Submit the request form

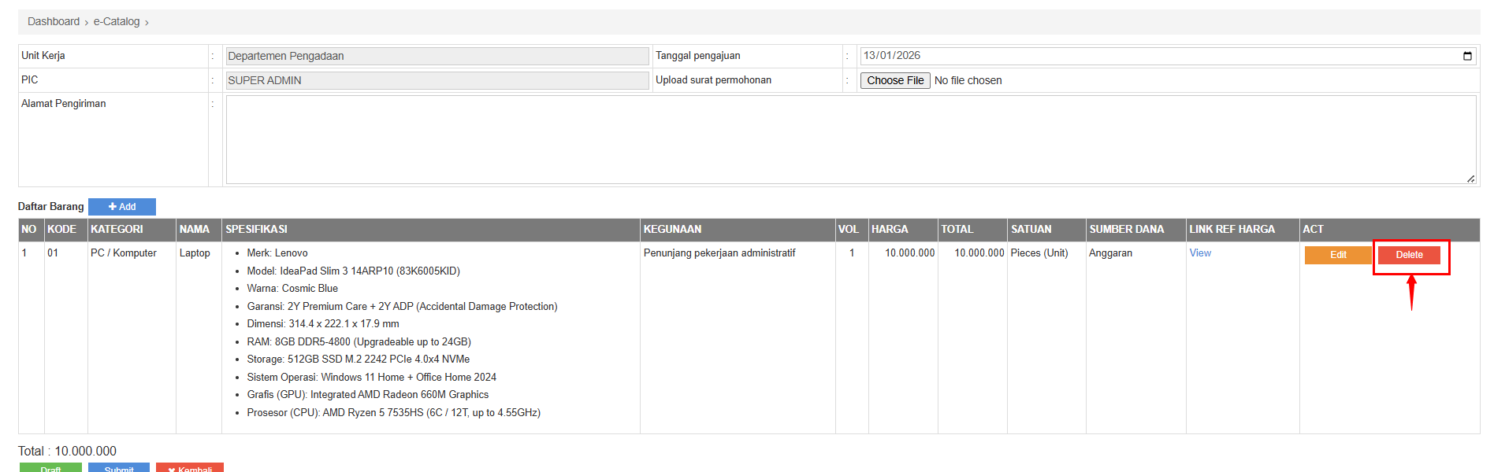click(119, 468)
